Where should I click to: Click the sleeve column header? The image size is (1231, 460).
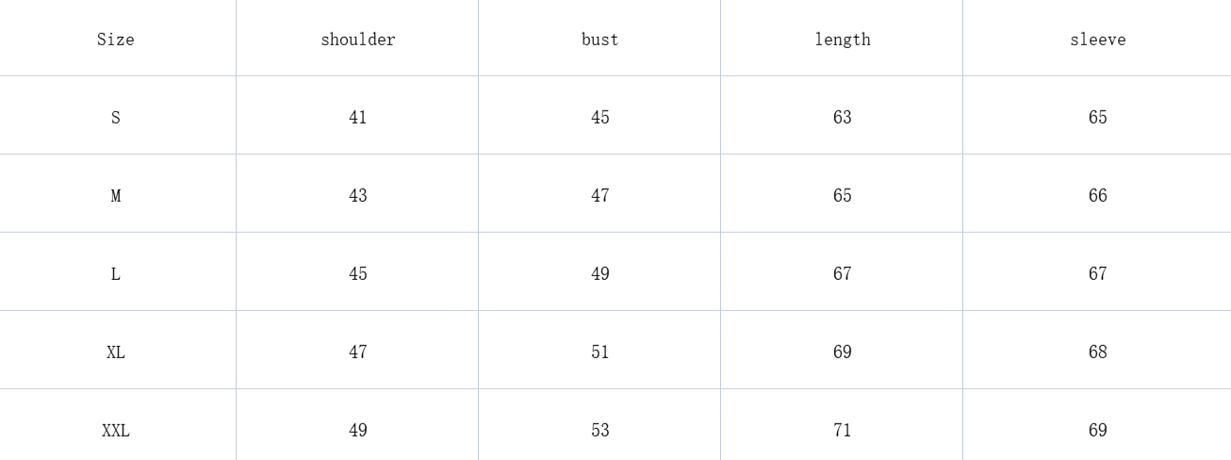click(1098, 40)
